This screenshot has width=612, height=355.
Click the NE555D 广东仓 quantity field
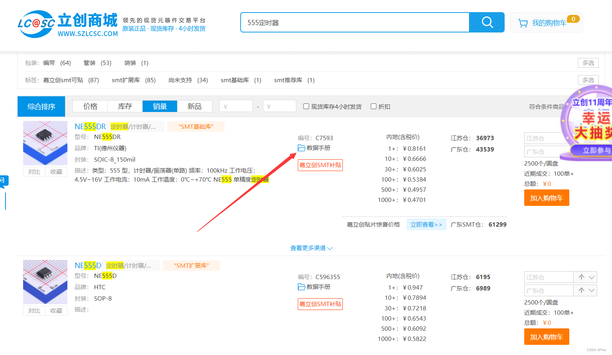point(549,290)
